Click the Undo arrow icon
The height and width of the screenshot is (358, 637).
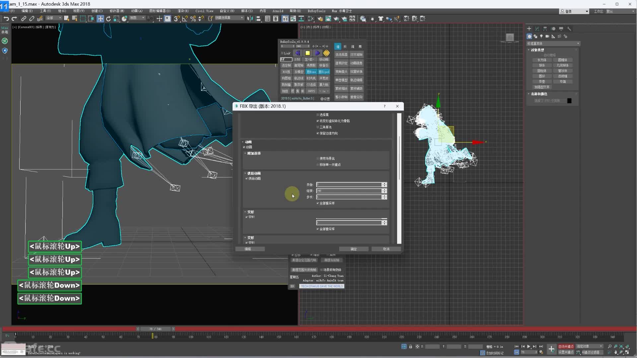coord(6,19)
